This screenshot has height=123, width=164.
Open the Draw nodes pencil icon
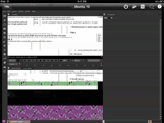click(5, 20)
